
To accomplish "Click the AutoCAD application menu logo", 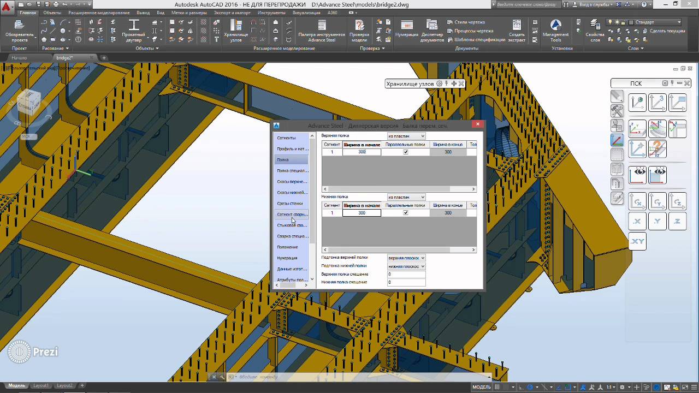I will pyautogui.click(x=7, y=8).
